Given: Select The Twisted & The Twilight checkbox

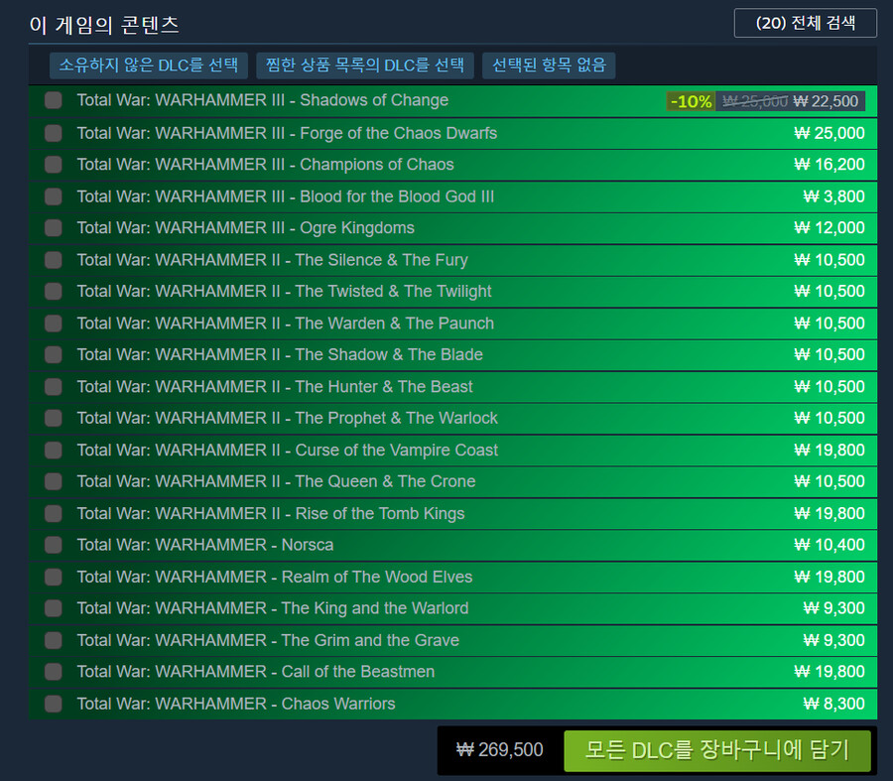Looking at the screenshot, I should pos(54,291).
